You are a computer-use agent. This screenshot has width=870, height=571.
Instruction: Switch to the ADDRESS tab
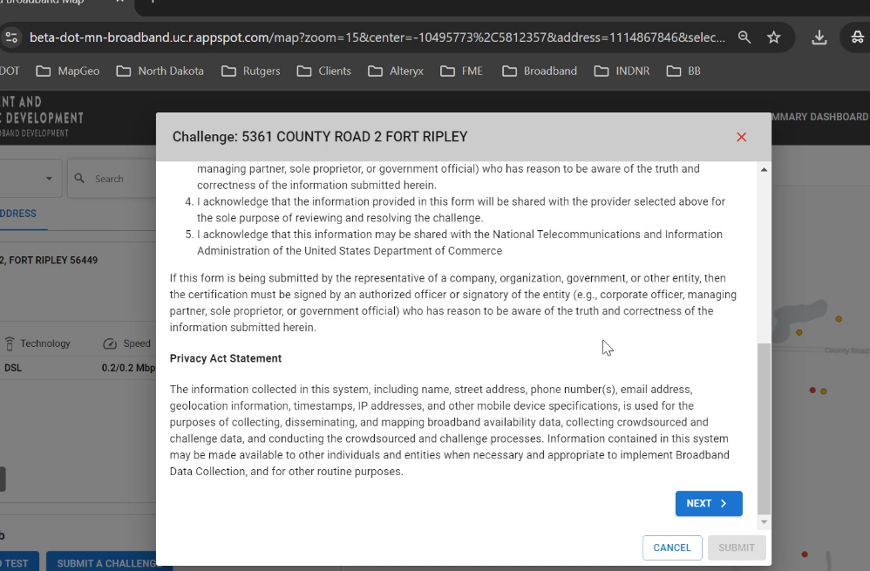[x=17, y=214]
